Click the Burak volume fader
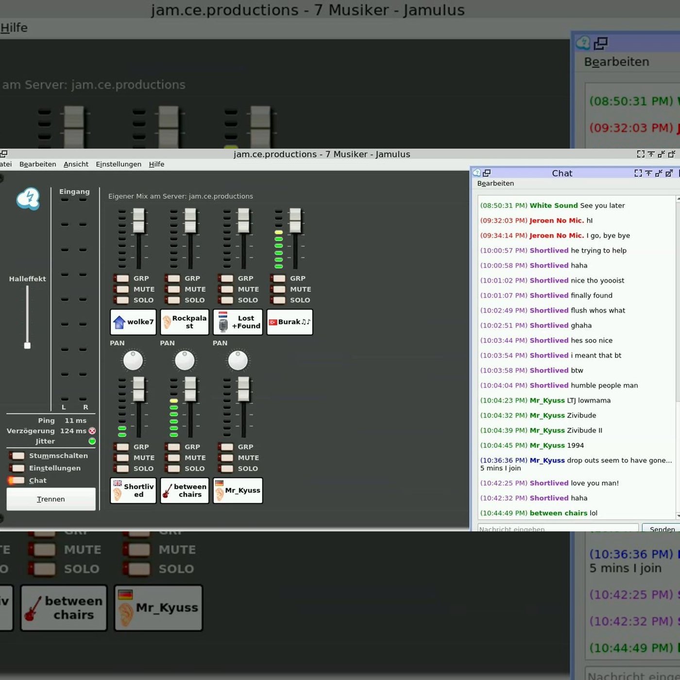Viewport: 680px width, 680px height. 295,220
